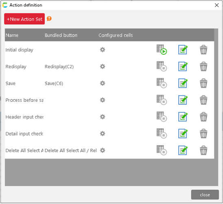Delete the Initial display action set
The width and height of the screenshot is (223, 204).
click(x=203, y=49)
